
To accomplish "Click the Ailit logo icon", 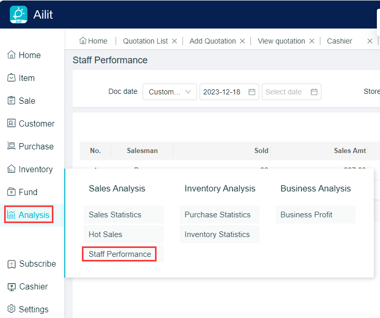I will (19, 15).
